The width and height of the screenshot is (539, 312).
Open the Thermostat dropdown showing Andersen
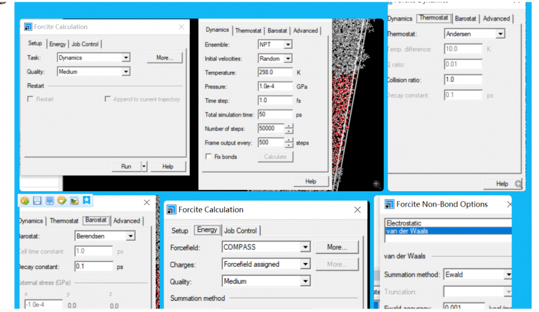point(500,34)
